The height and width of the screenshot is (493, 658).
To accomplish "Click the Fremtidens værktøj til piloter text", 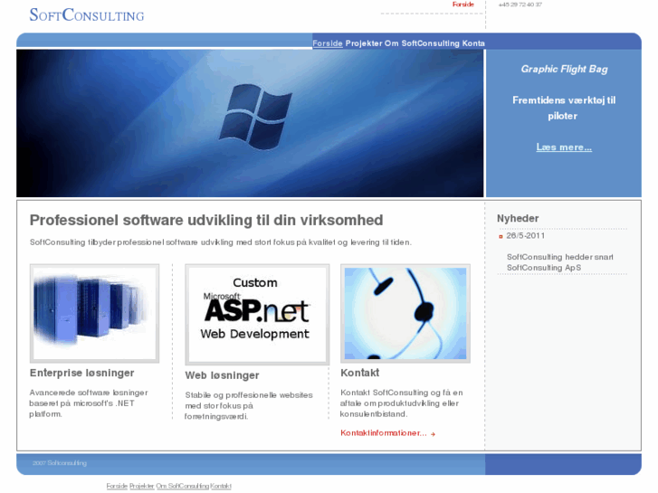I will point(564,108).
